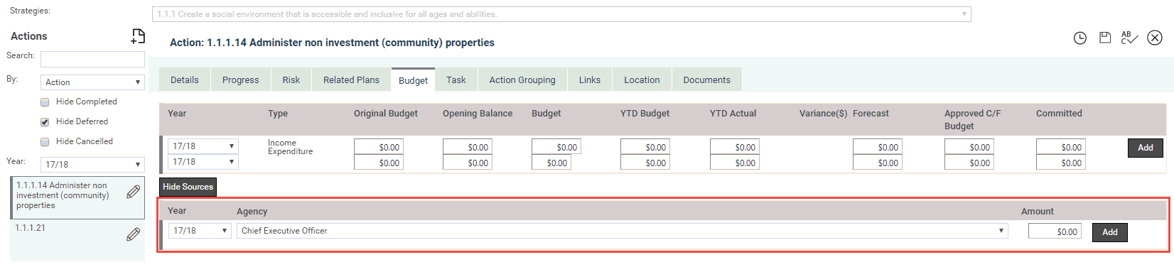Image resolution: width=1174 pixels, height=267 pixels.
Task: Click the Search input field
Action: tap(92, 59)
